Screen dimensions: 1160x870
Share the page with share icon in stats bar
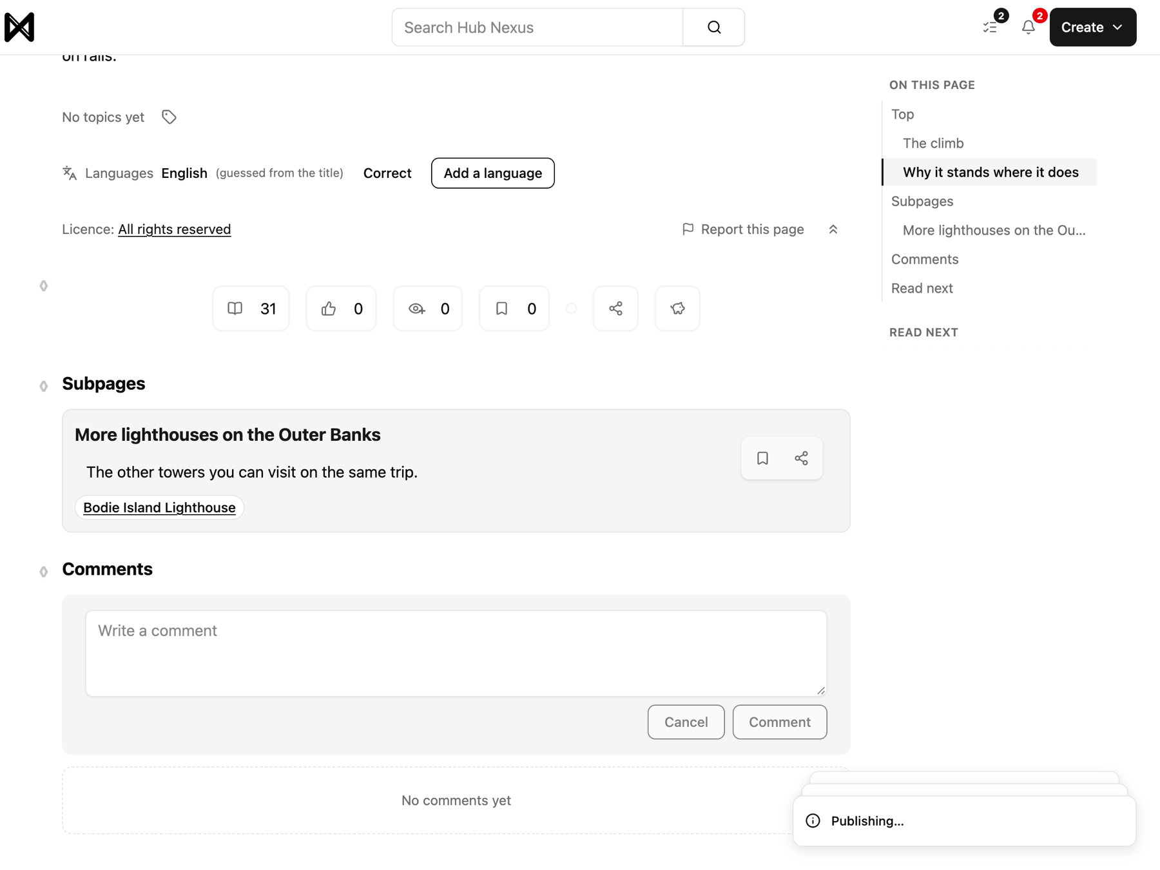(615, 309)
